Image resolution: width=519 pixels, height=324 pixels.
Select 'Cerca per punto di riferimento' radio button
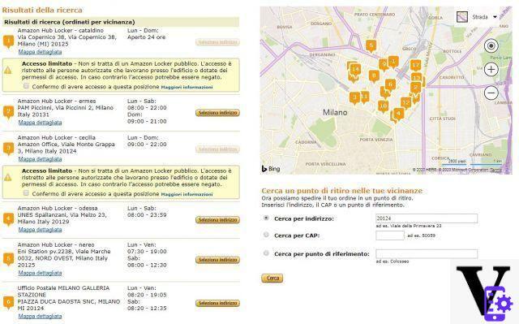[x=266, y=253]
